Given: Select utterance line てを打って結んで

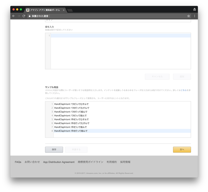Looking at the screenshot, I should tap(122, 112).
